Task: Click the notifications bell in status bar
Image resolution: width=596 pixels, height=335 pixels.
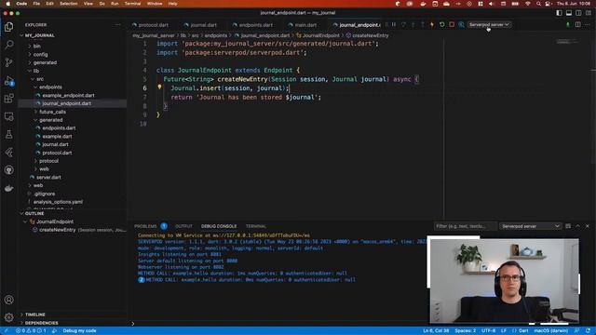Action: (x=589, y=331)
